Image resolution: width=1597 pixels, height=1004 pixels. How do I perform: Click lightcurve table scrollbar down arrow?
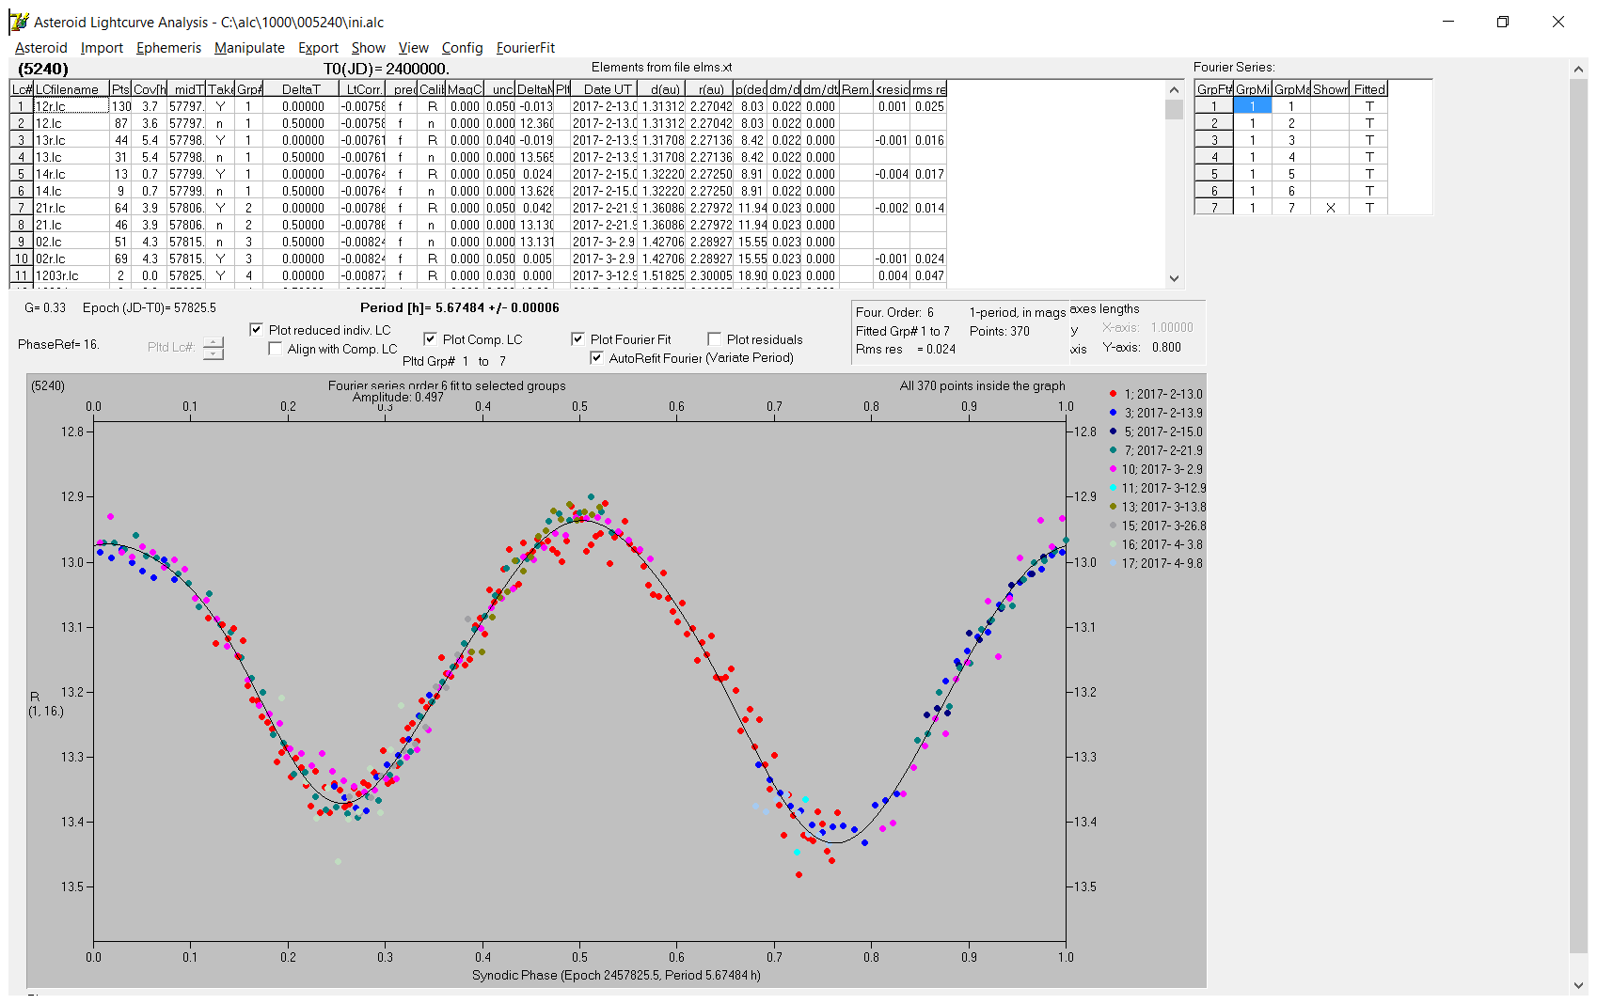1174,277
